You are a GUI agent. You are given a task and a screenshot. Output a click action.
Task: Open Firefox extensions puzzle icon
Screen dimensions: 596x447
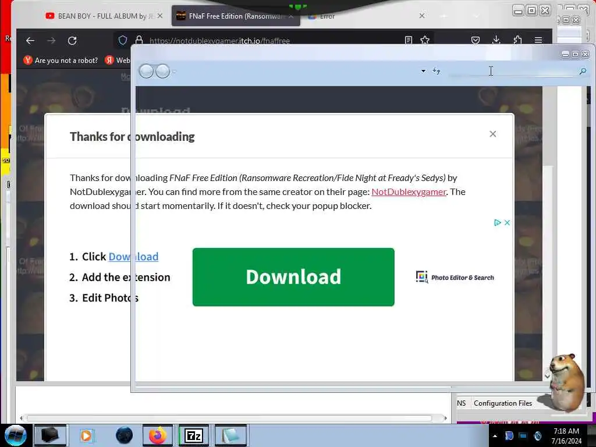click(x=517, y=40)
